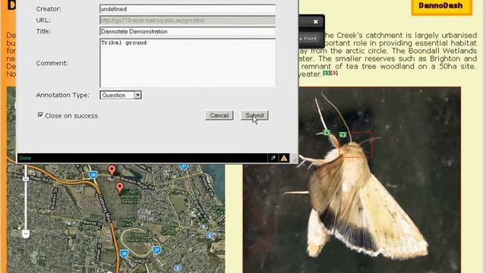Click the wrench icon in the dialog status bar

click(x=273, y=158)
